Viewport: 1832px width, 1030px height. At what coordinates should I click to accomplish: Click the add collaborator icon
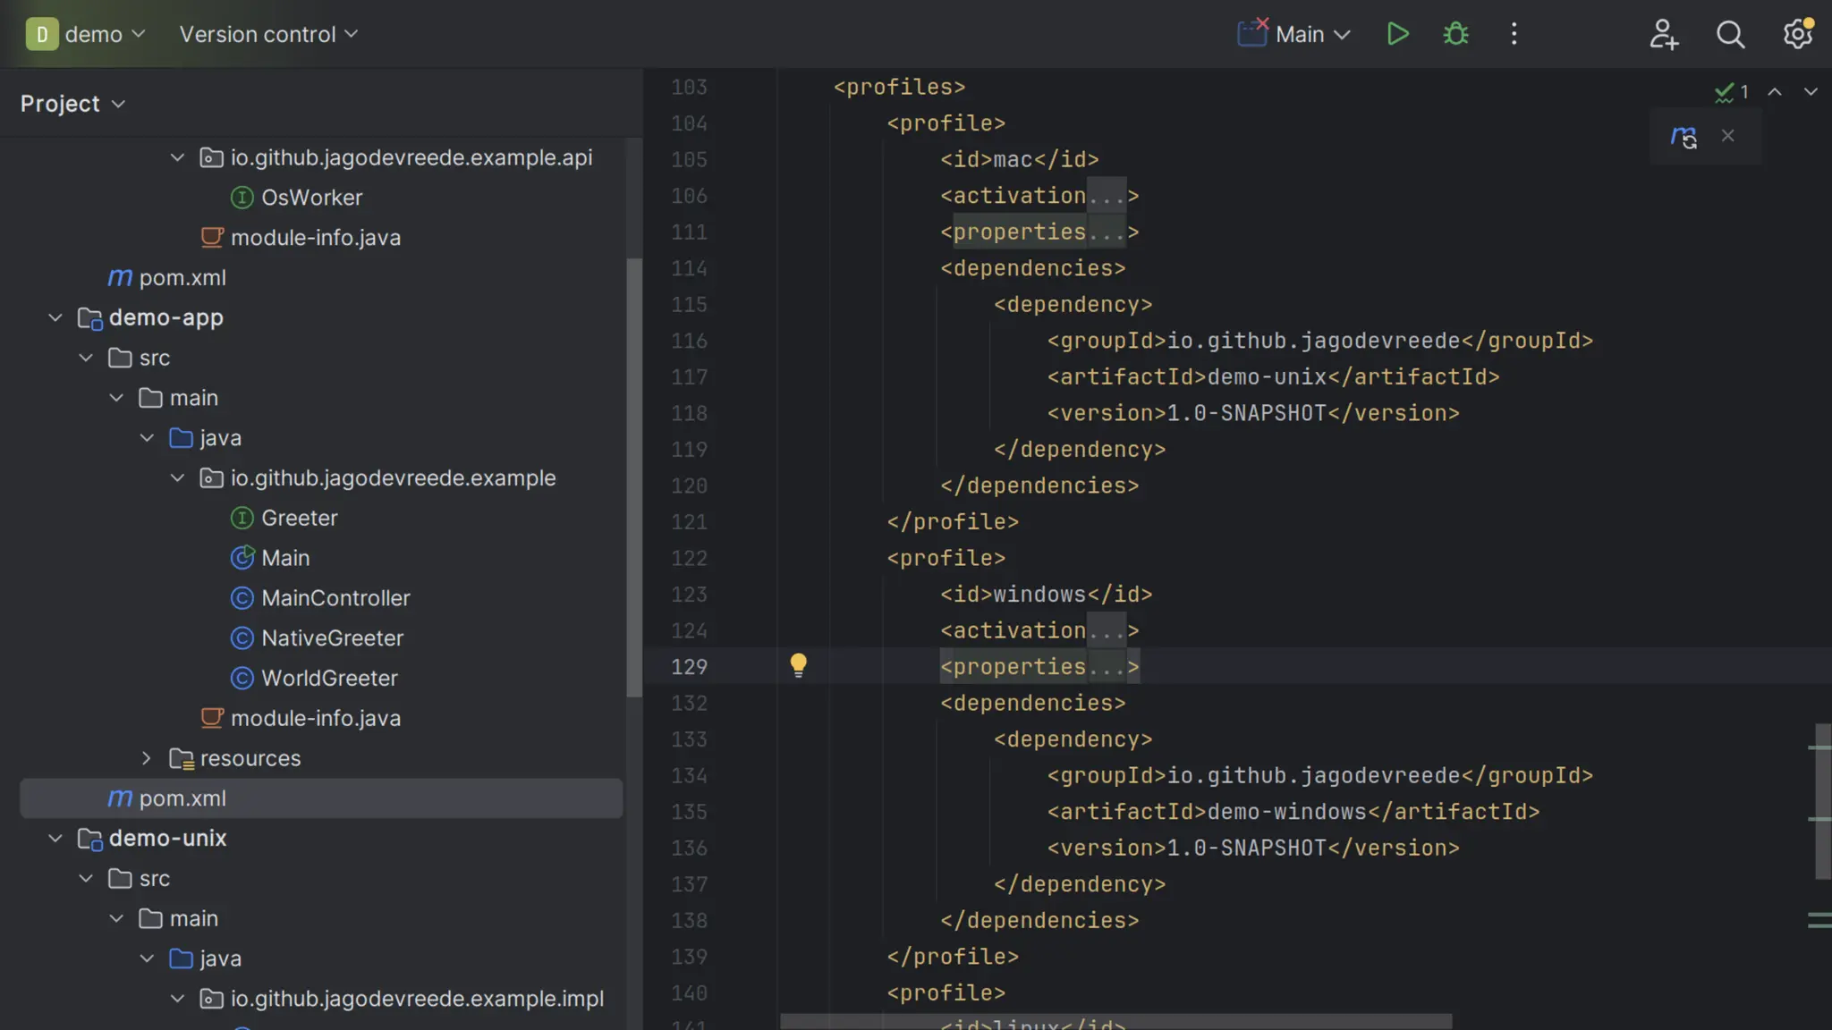1663,34
